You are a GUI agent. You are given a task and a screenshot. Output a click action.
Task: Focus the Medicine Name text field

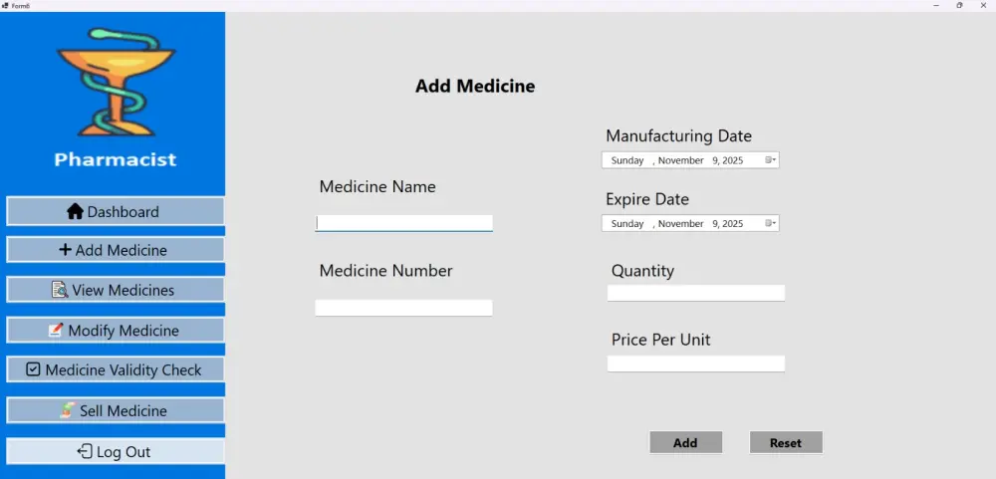[404, 223]
